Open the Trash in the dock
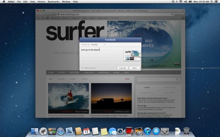 (x=186, y=131)
